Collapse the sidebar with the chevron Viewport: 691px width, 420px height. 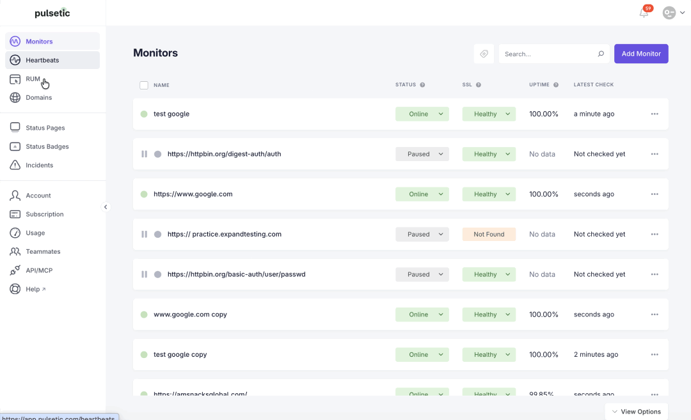[x=106, y=207]
